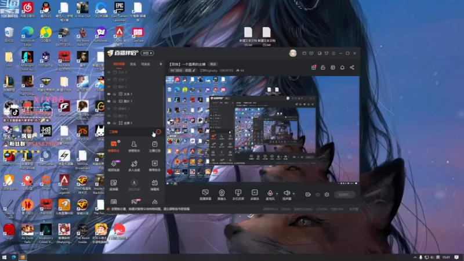Switch to the second scene tab
The image size is (464, 261).
pos(133,64)
